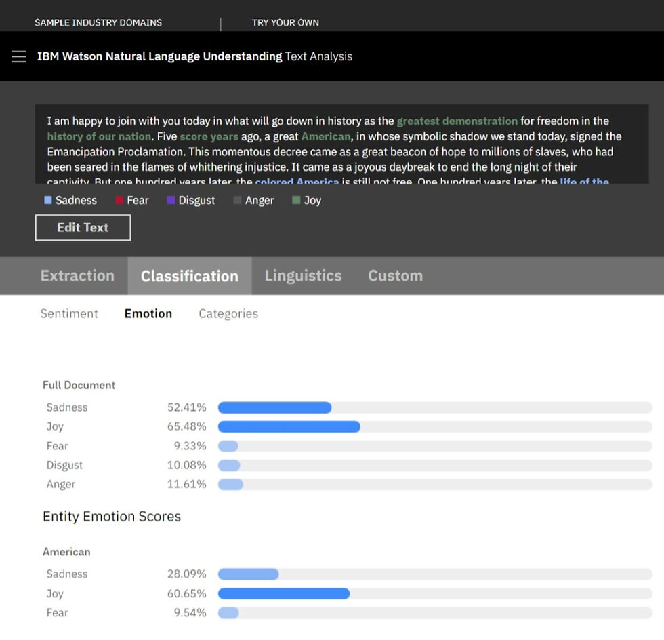This screenshot has height=640, width=664.
Task: Click highlighted 'American' in the passage
Action: (x=326, y=136)
